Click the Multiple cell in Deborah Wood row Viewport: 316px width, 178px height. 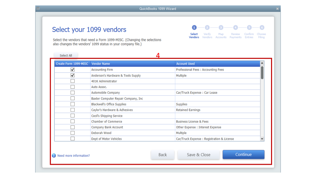[217, 133]
